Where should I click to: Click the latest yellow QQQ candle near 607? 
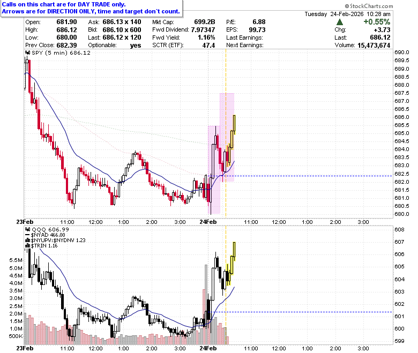point(234,251)
